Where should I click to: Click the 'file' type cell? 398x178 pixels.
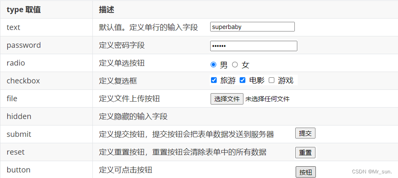point(46,99)
